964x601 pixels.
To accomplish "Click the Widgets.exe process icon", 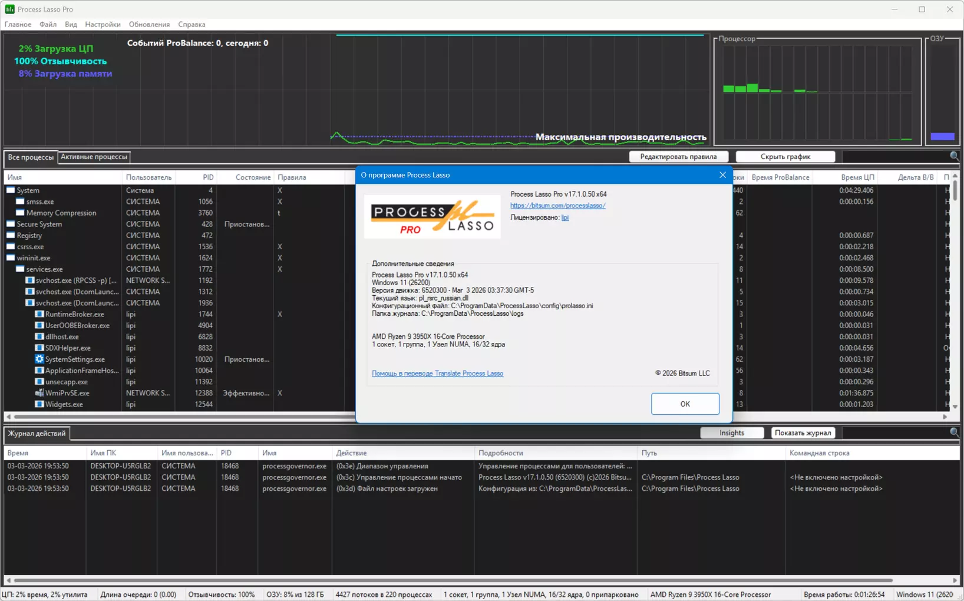I will 39,404.
